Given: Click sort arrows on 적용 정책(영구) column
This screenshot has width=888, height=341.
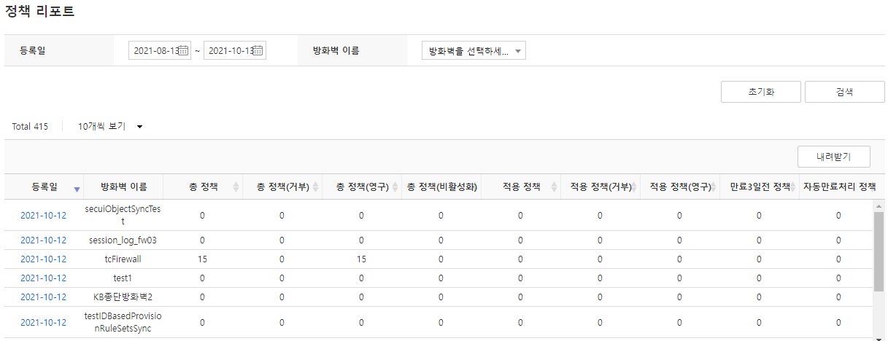Looking at the screenshot, I should tap(713, 187).
